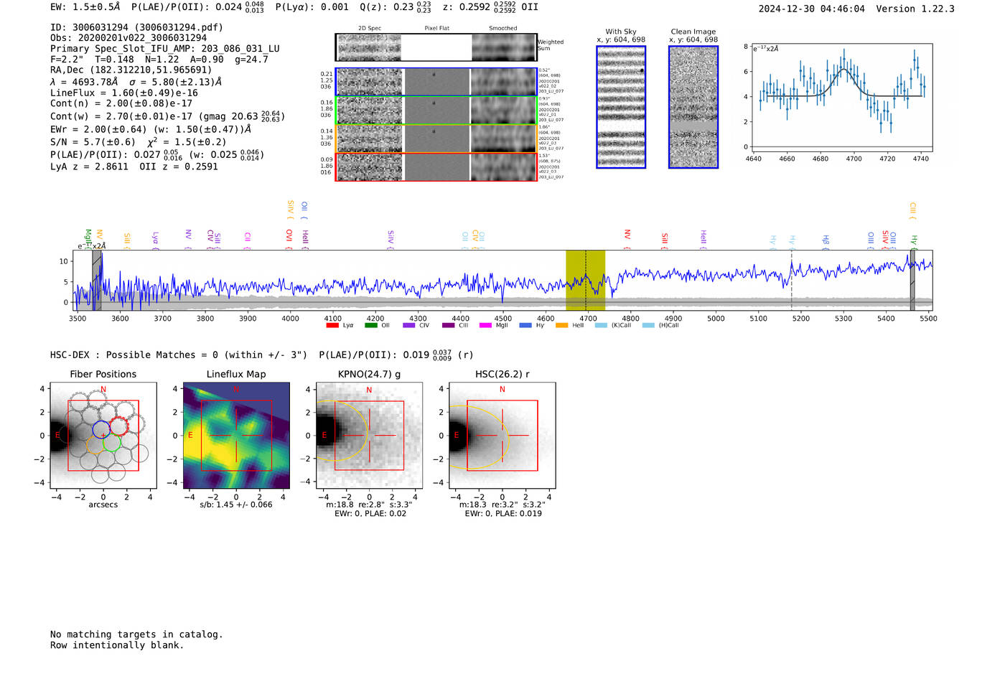Open the Fiber Positions plot

pyautogui.click(x=103, y=436)
